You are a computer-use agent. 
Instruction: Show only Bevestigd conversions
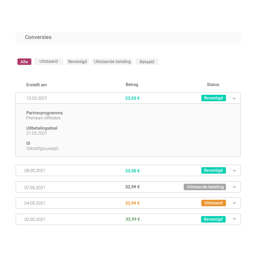[77, 62]
